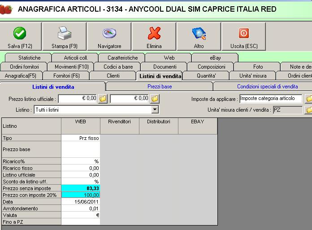
Task: Select the Rivenditori column header
Action: pos(119,126)
